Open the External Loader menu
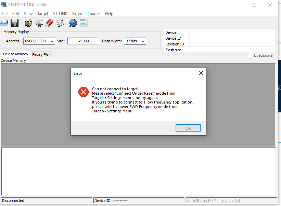The height and width of the screenshot is (206, 281). (x=86, y=14)
